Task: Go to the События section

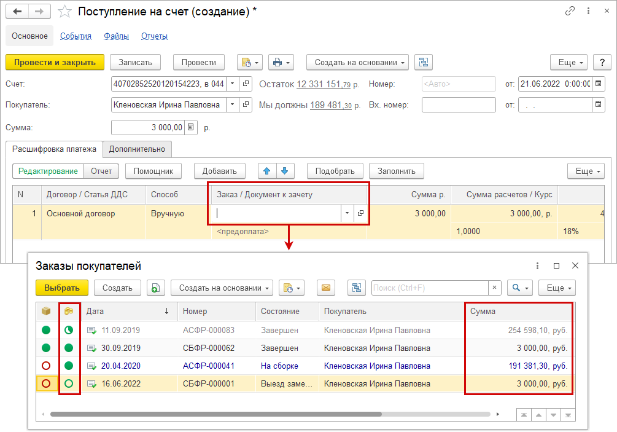Action: pyautogui.click(x=76, y=36)
